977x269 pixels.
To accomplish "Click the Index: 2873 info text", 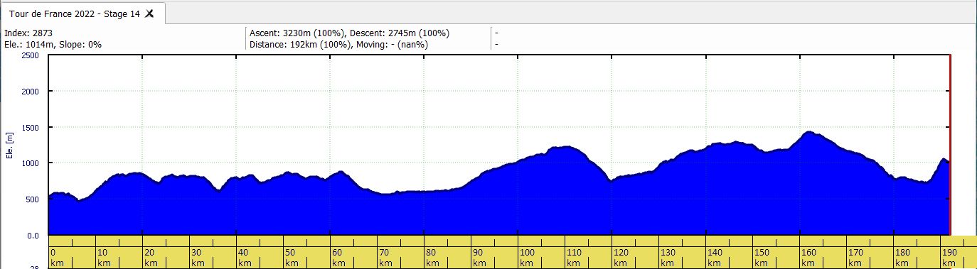I will pyautogui.click(x=28, y=33).
